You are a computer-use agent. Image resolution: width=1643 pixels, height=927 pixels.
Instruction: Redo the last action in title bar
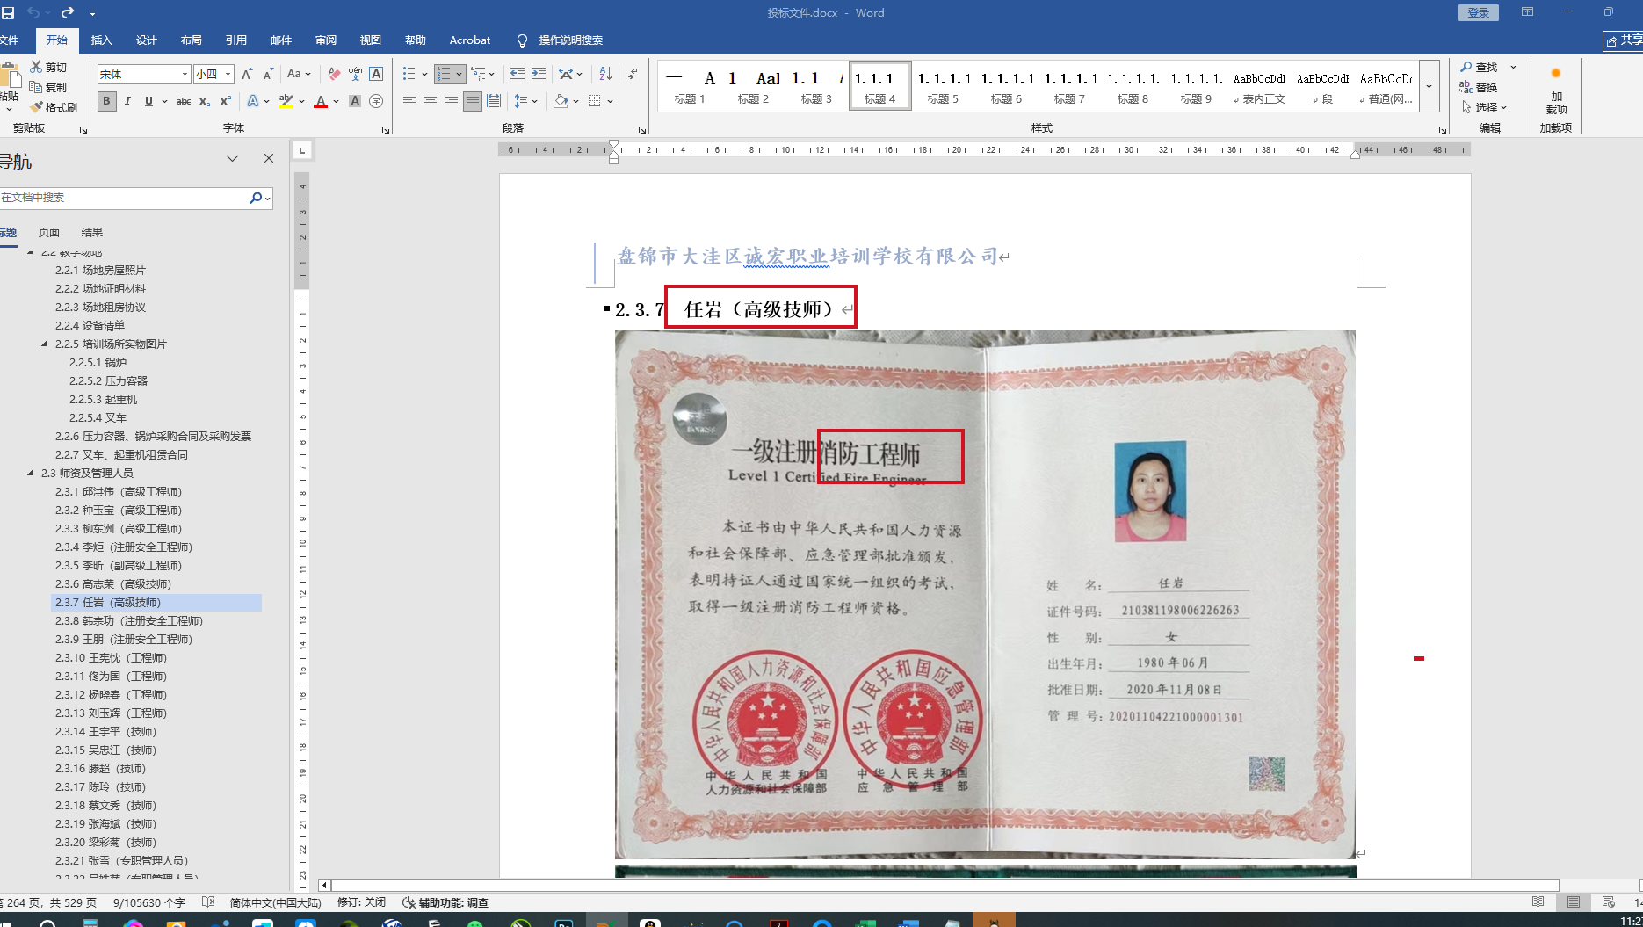point(68,13)
